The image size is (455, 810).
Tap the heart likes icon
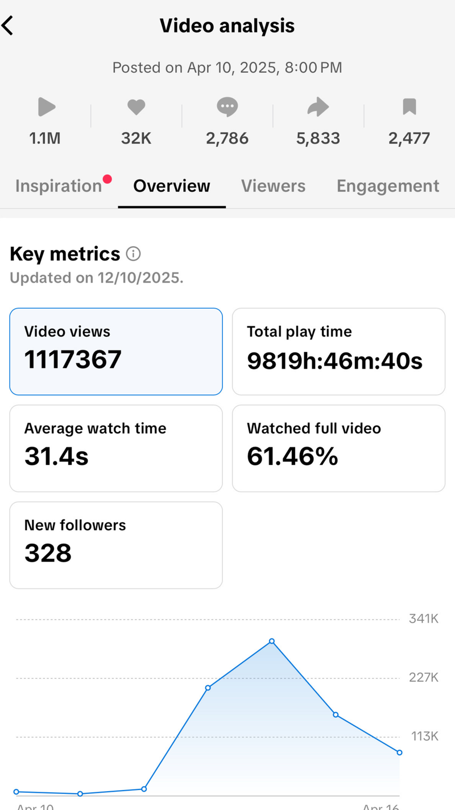point(136,107)
